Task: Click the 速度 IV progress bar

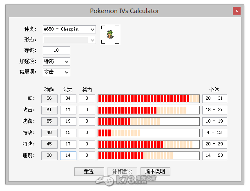Action: click(x=149, y=156)
